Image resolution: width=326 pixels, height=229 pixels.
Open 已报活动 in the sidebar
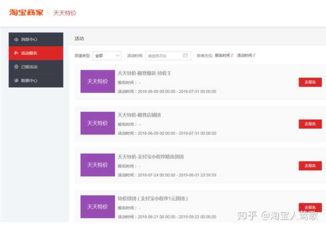[36, 67]
